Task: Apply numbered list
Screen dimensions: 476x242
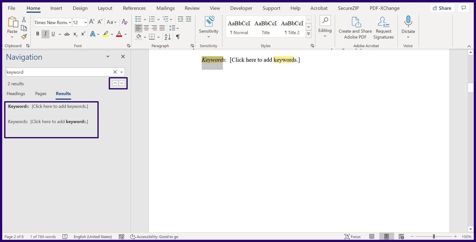Action: pyautogui.click(x=152, y=19)
